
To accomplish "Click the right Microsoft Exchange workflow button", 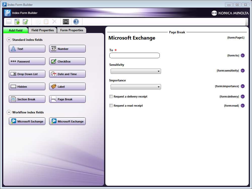I will coord(67,121).
